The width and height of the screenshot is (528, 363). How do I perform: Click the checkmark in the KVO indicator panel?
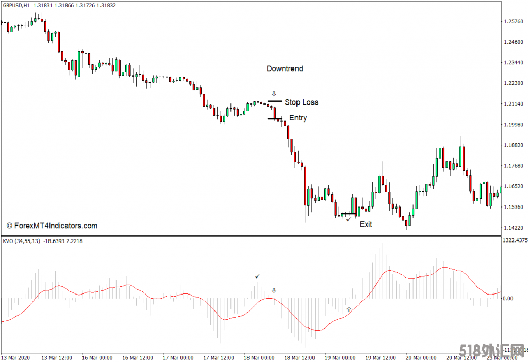[257, 276]
